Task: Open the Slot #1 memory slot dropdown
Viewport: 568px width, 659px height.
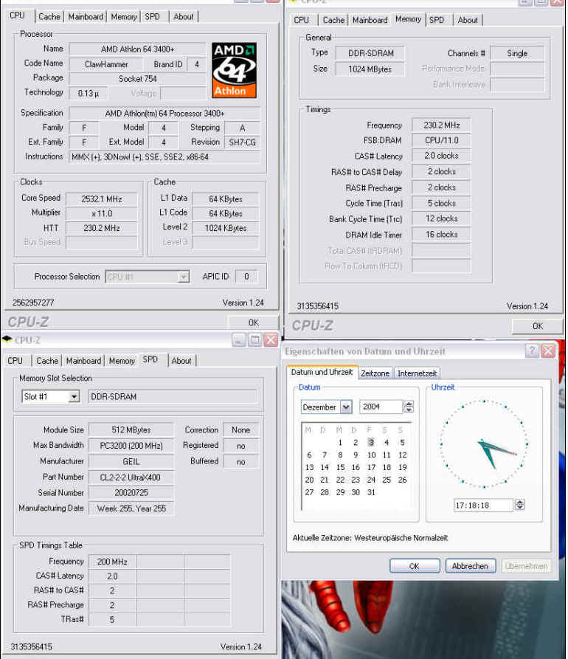Action: (74, 397)
